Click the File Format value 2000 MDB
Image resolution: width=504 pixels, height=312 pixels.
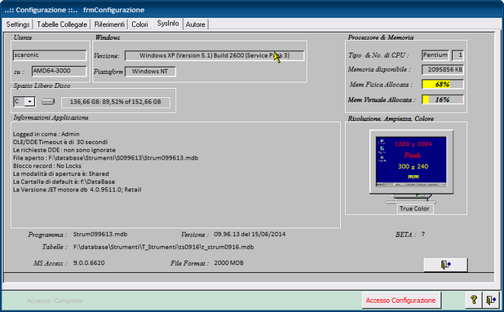point(229,263)
